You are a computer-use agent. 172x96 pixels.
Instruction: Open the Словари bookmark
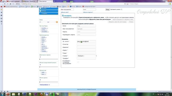(53, 6)
